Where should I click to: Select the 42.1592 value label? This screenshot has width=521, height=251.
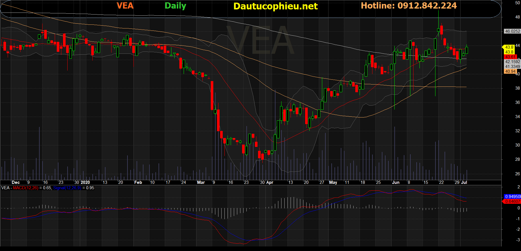[512, 62]
